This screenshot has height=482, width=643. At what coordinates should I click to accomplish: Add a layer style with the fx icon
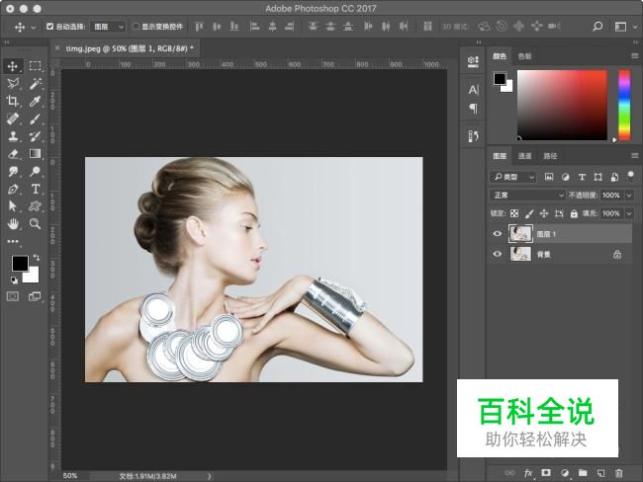528,473
